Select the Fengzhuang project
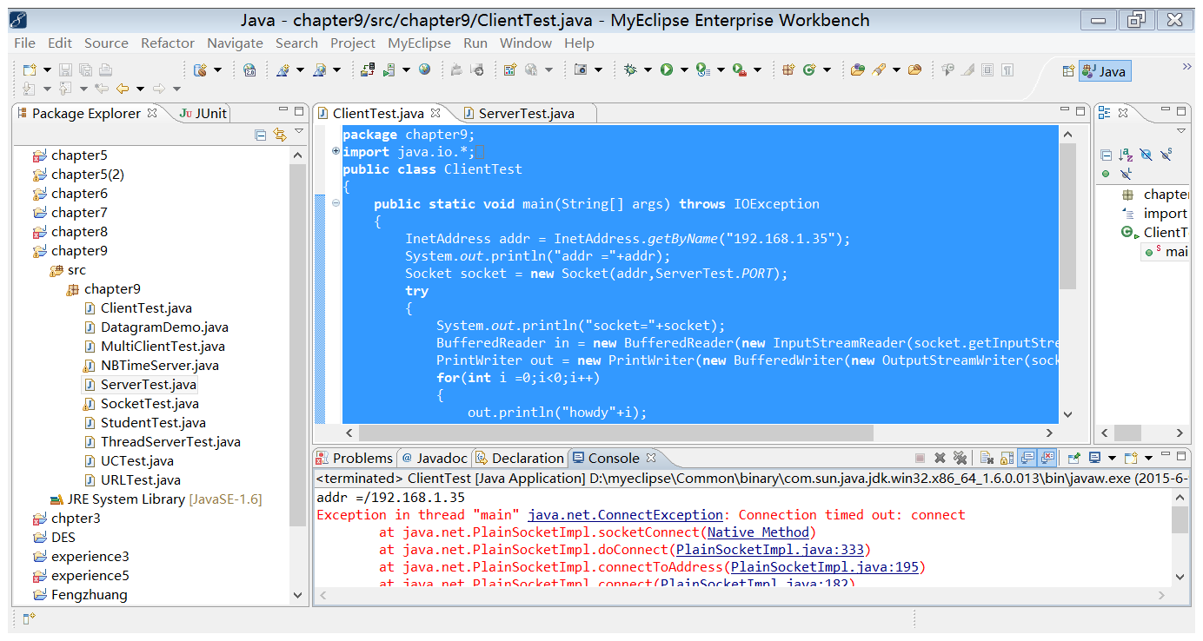1203x641 pixels. [80, 595]
